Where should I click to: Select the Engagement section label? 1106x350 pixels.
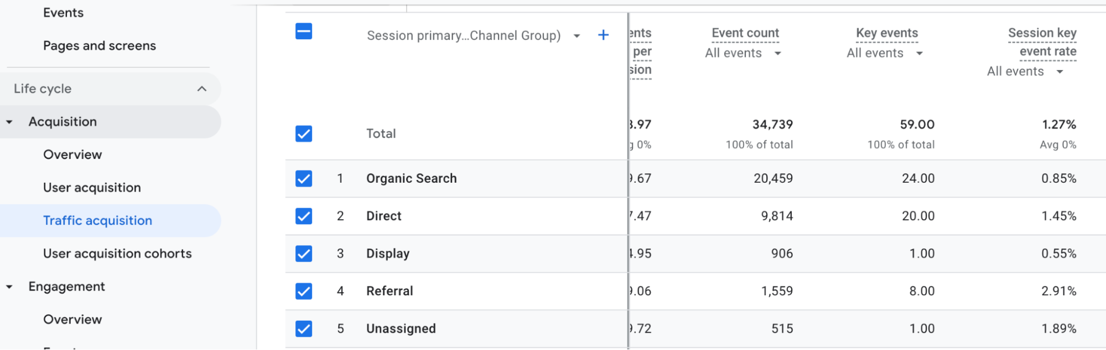66,287
